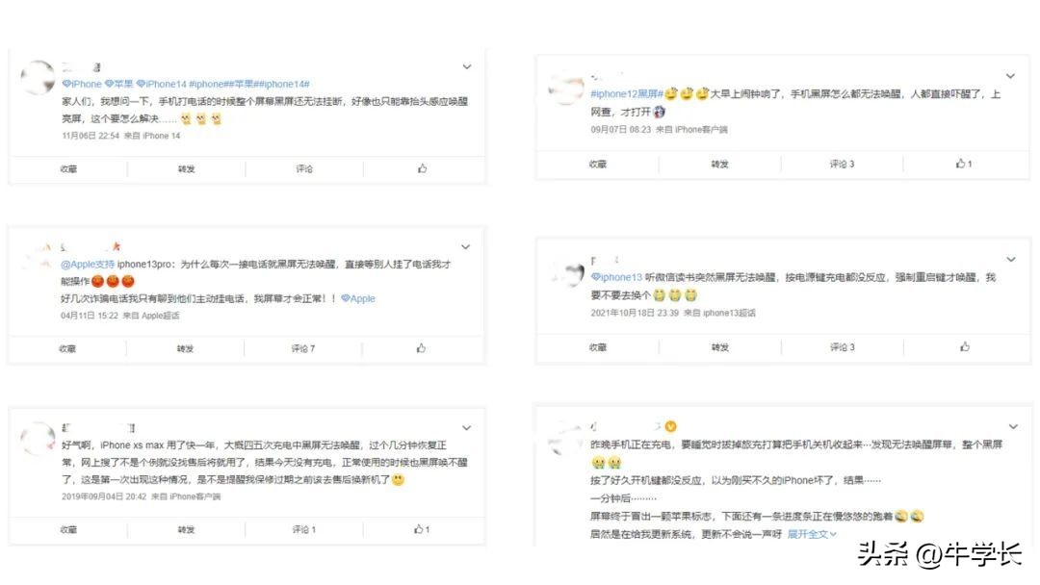Click 收藏 on the #iphone12黑屏# post
1040x585 pixels.
598,164
